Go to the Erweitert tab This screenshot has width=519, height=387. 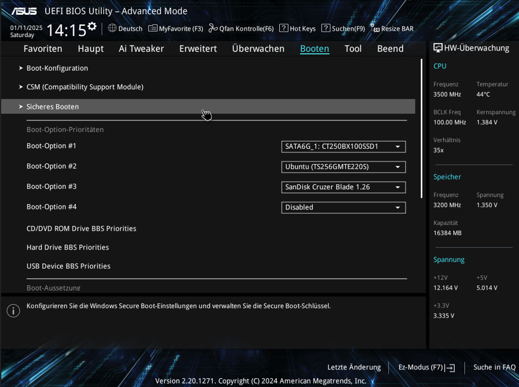pos(198,49)
